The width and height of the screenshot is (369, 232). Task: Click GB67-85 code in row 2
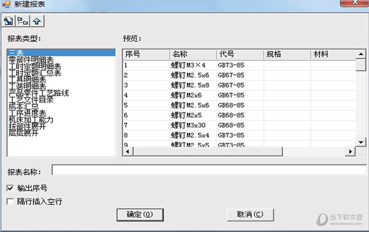coord(231,75)
